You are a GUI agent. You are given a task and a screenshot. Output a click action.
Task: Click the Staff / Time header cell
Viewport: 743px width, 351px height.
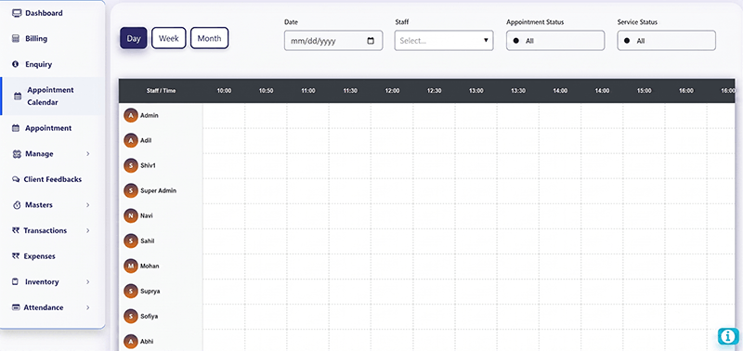tap(161, 91)
